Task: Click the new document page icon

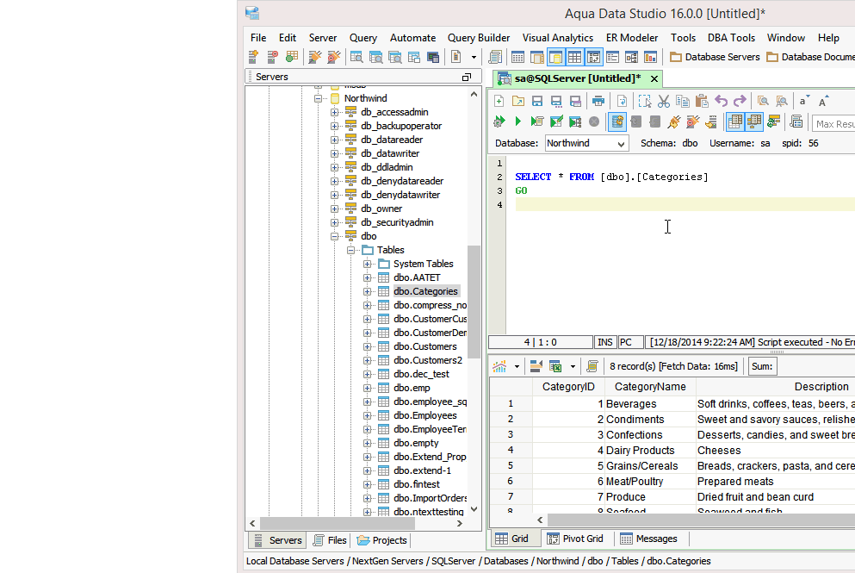Action: [x=455, y=57]
